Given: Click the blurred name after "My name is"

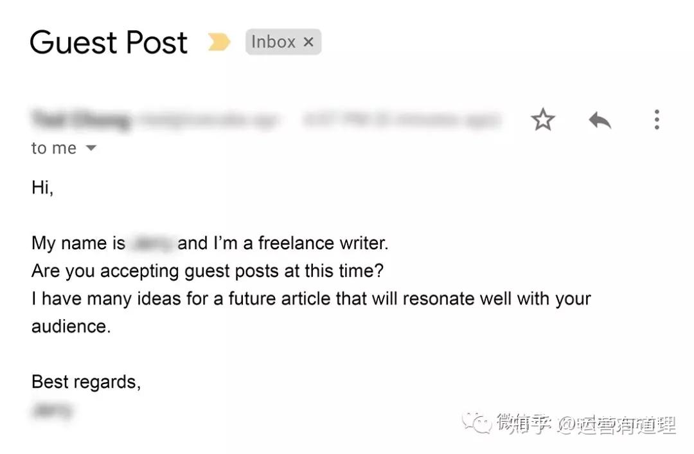Looking at the screenshot, I should click(x=152, y=243).
